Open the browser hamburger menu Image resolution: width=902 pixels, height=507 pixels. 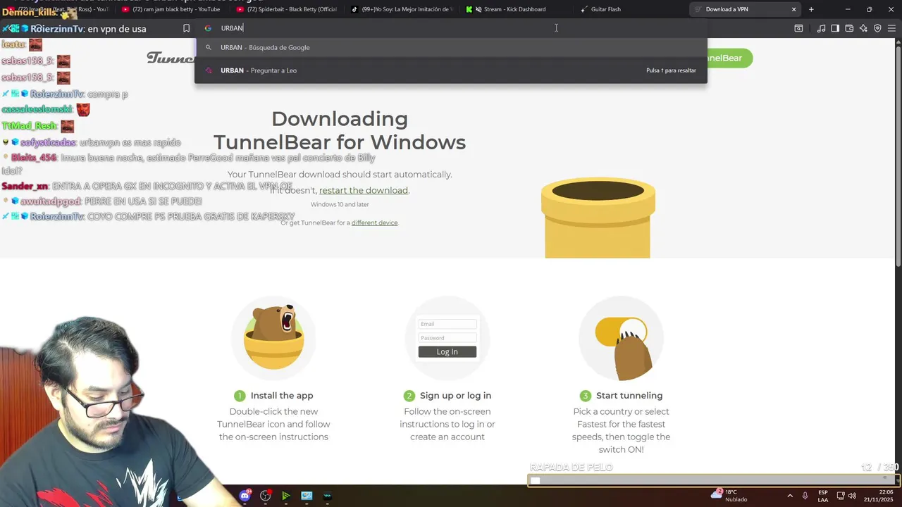[891, 28]
